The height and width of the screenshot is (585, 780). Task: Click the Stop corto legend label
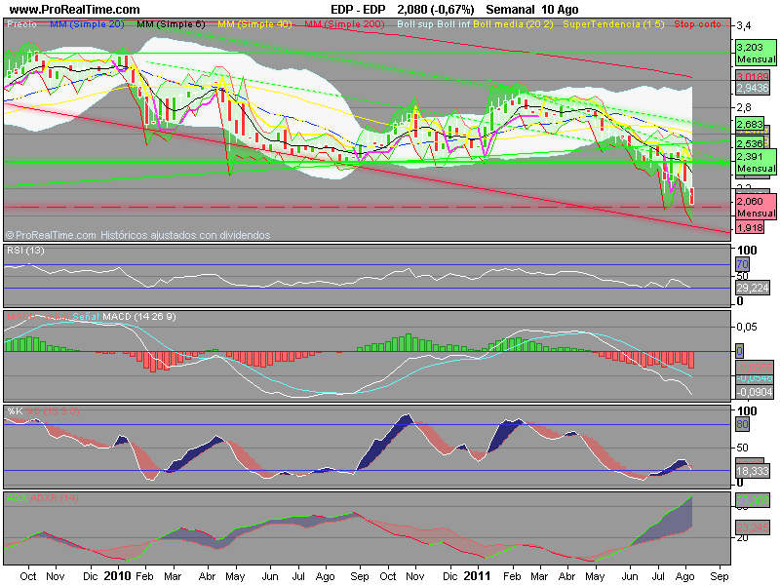697,23
